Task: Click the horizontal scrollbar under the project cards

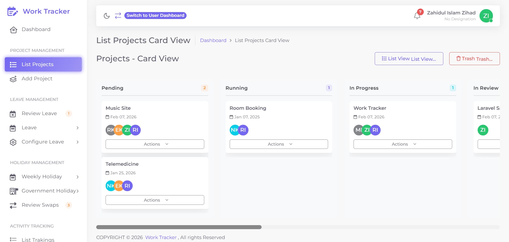Action: coord(179,227)
